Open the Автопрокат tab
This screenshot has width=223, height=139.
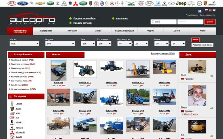pos(46,31)
